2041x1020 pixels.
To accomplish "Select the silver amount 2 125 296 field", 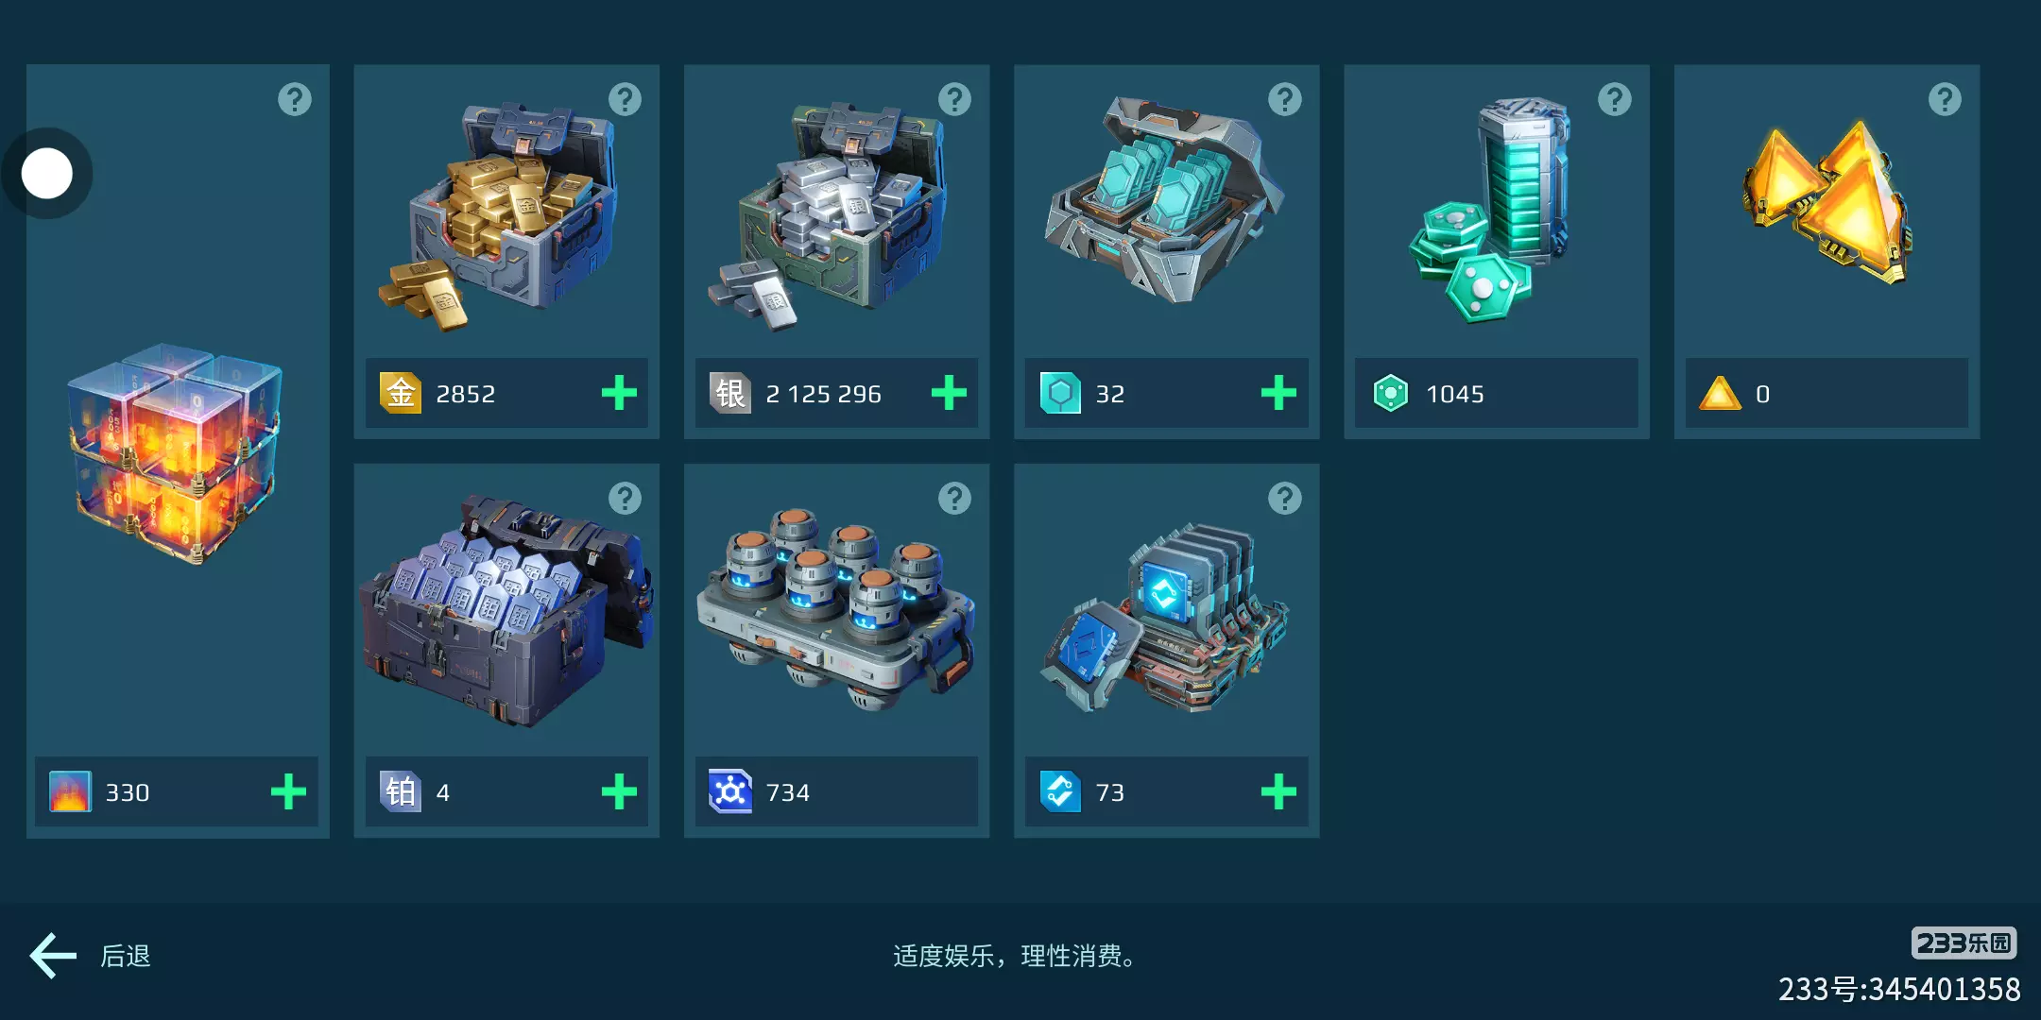I will [836, 393].
